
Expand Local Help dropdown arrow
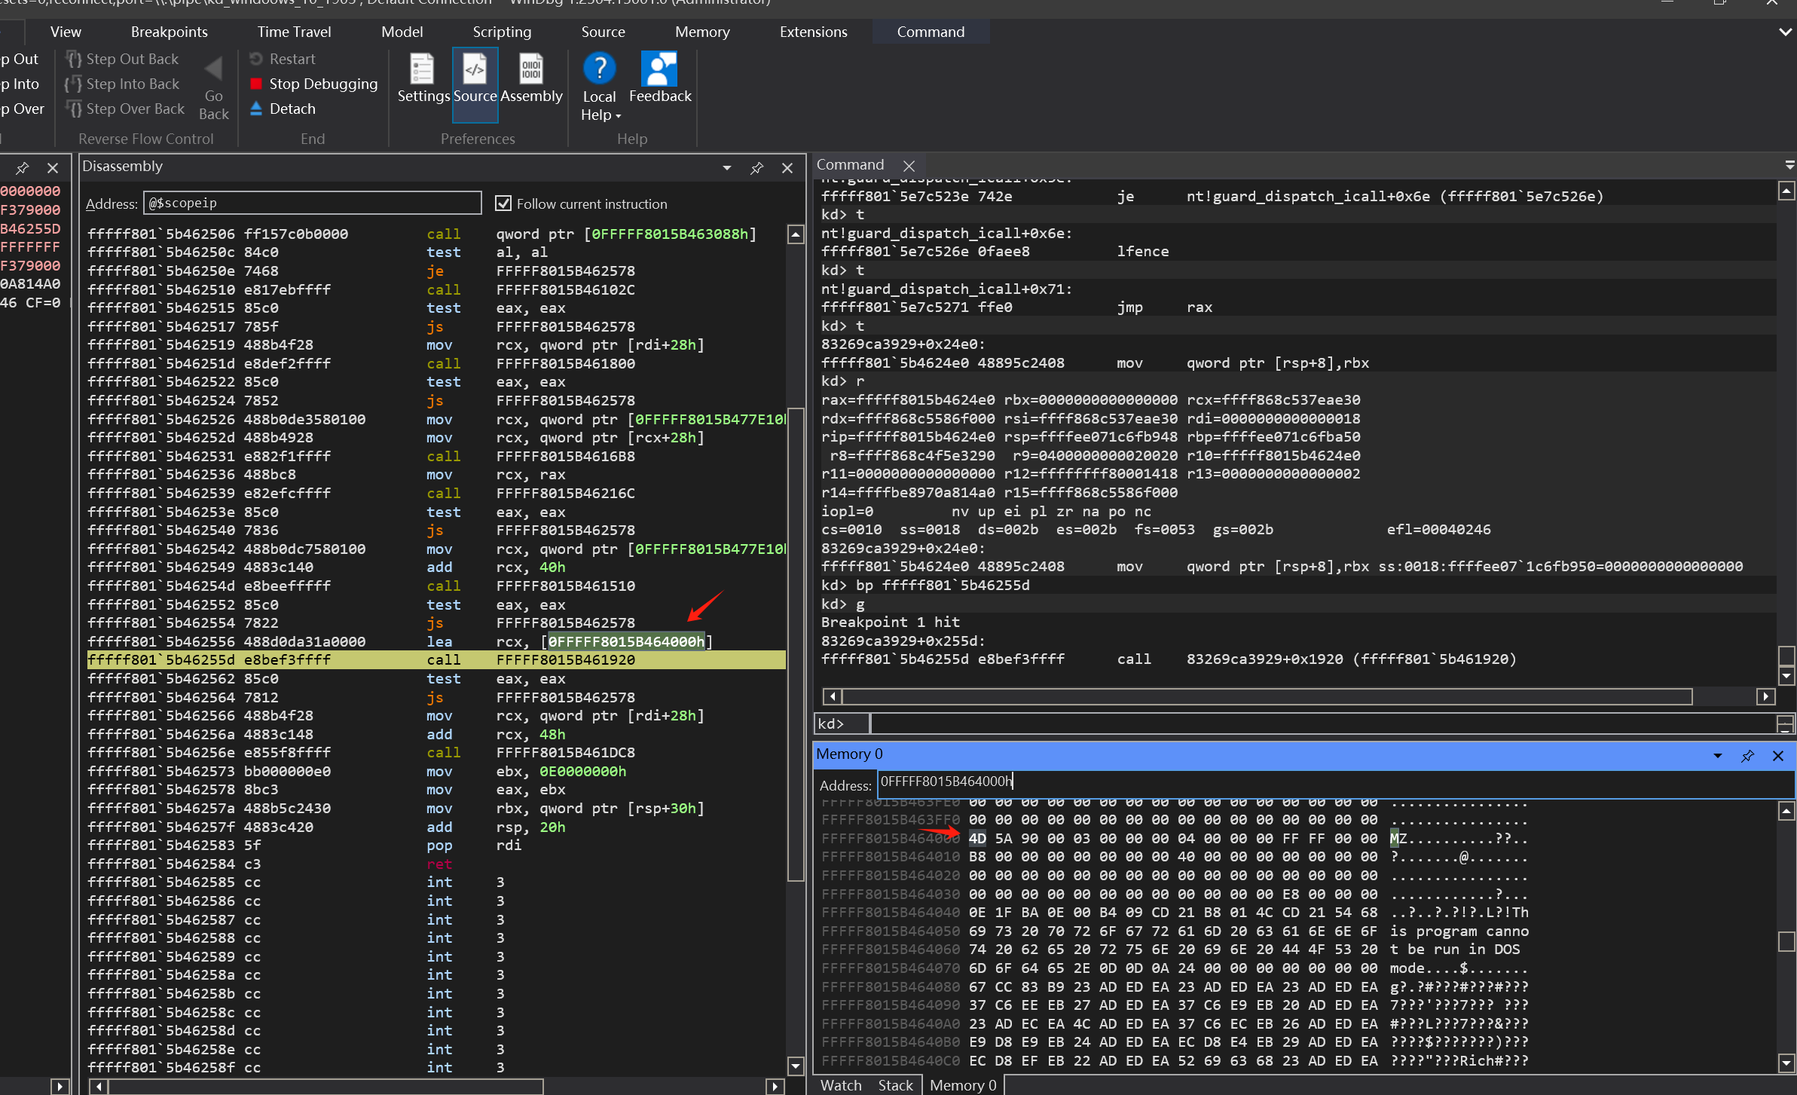[619, 116]
